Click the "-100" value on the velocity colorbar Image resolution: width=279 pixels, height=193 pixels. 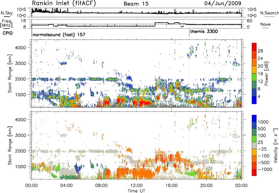(x=263, y=156)
